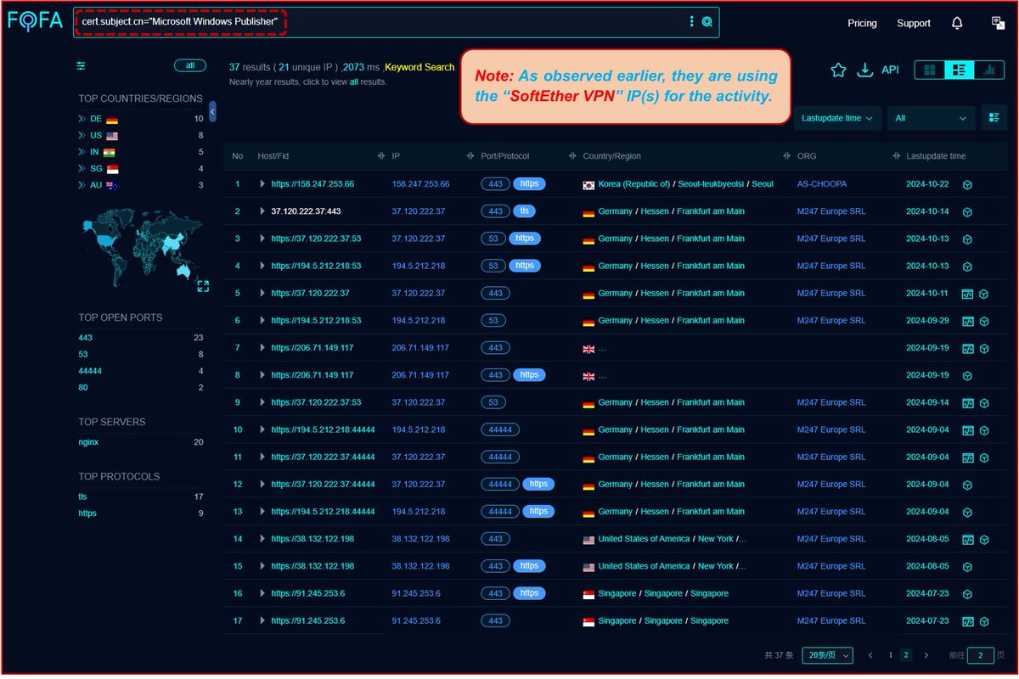The image size is (1019, 679).
Task: Expand row 14 host 38.132.122.198
Action: (x=262, y=539)
